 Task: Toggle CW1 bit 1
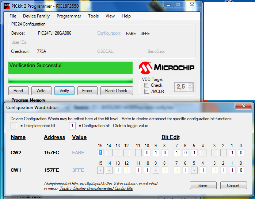click(x=232, y=170)
